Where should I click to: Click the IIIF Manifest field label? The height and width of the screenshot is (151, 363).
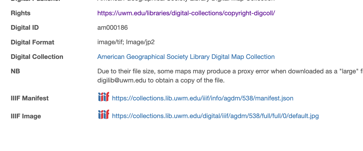click(x=29, y=98)
